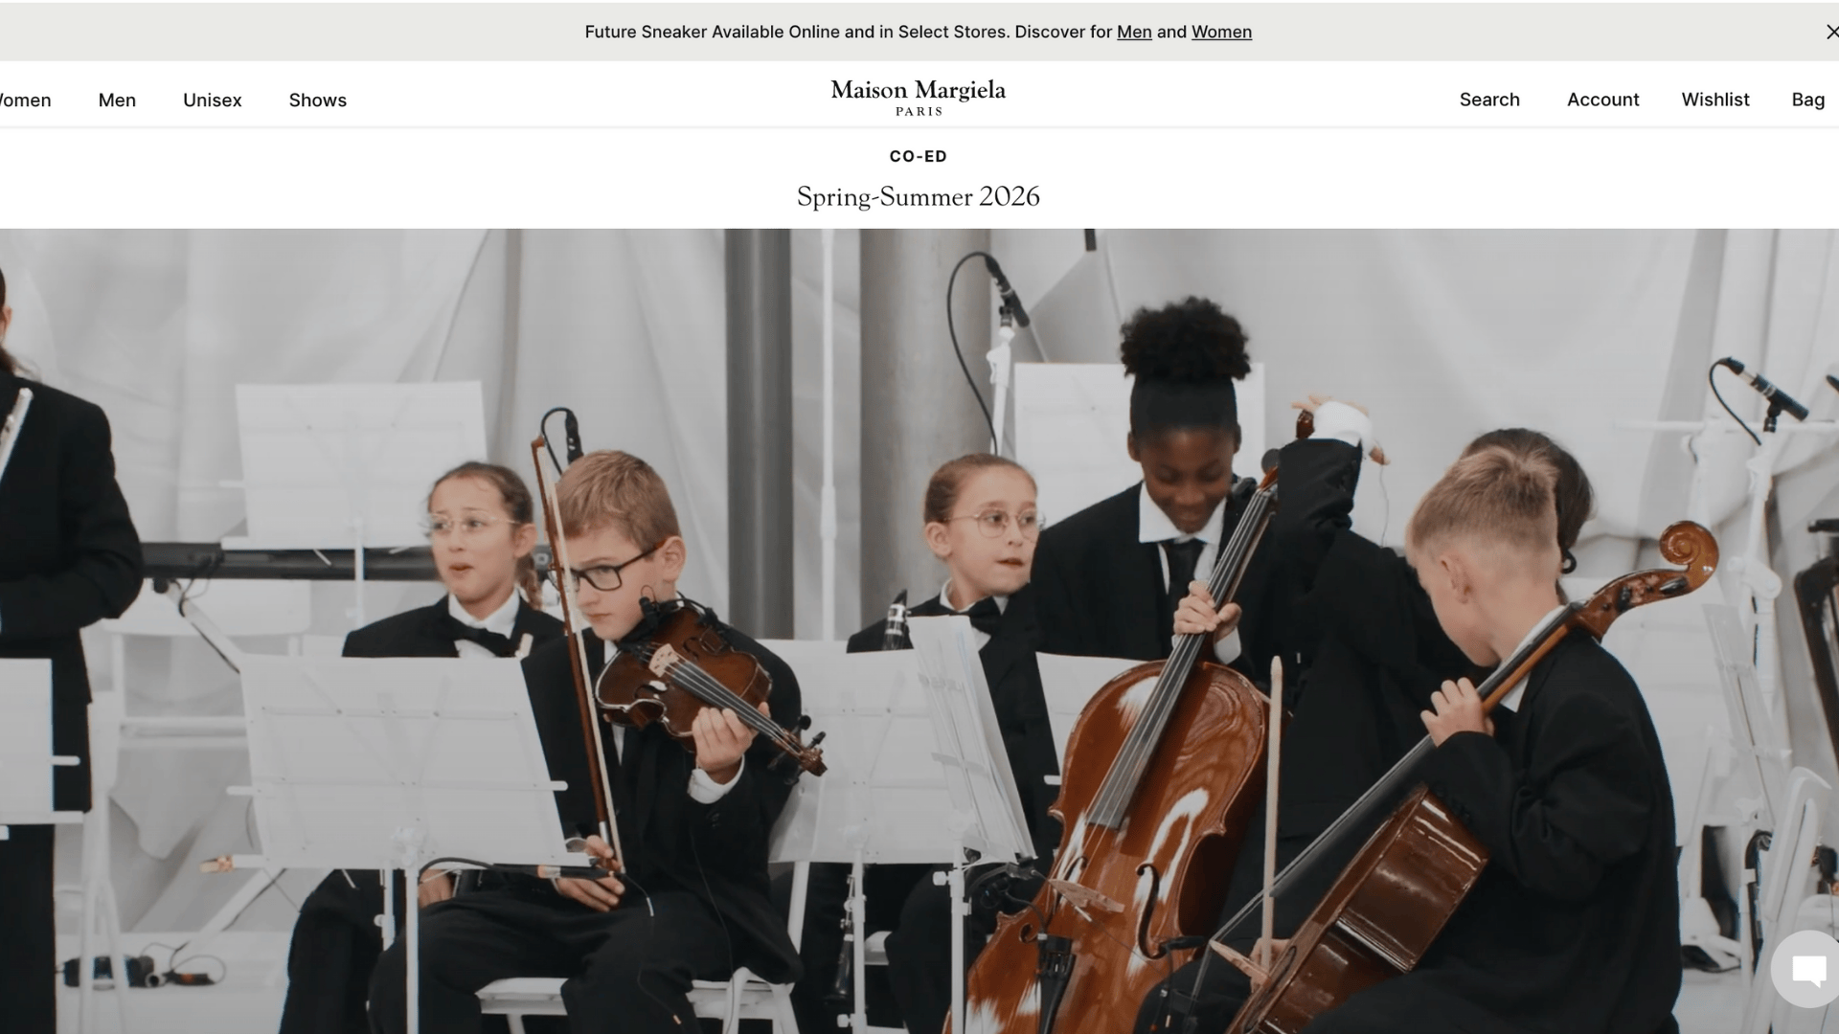Image resolution: width=1839 pixels, height=1034 pixels.
Task: Open the Shows menu item
Action: (318, 100)
